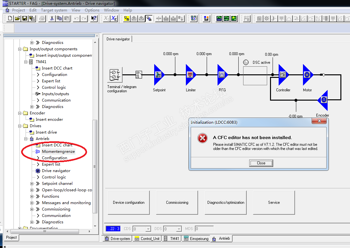The height and width of the screenshot is (248, 350).
Task: Open the Options menu
Action: (x=92, y=10)
